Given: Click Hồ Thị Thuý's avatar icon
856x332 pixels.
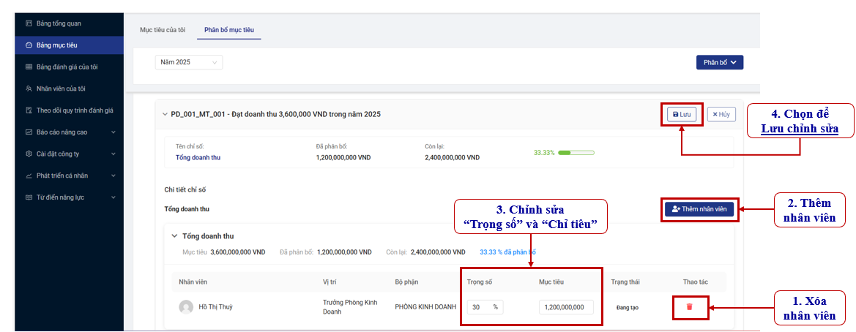Looking at the screenshot, I should tap(186, 307).
